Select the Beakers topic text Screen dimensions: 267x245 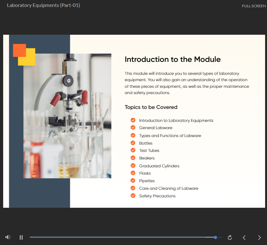coord(147,158)
